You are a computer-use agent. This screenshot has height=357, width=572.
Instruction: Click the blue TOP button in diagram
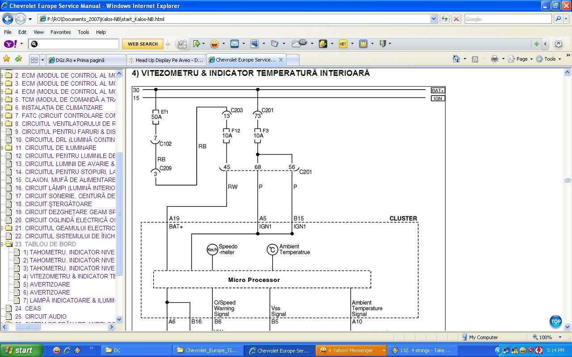[x=555, y=321]
